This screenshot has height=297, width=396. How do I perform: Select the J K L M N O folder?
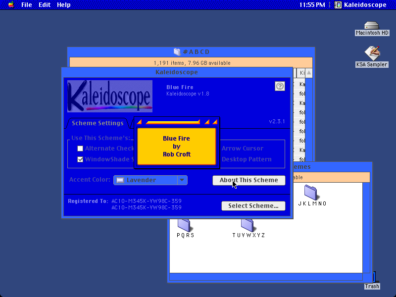click(312, 196)
